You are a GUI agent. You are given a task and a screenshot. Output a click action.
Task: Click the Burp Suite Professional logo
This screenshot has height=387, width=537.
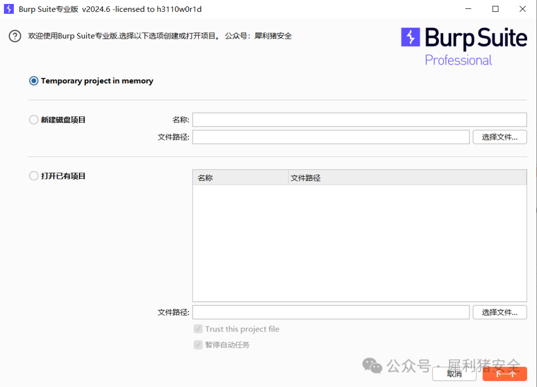[464, 47]
